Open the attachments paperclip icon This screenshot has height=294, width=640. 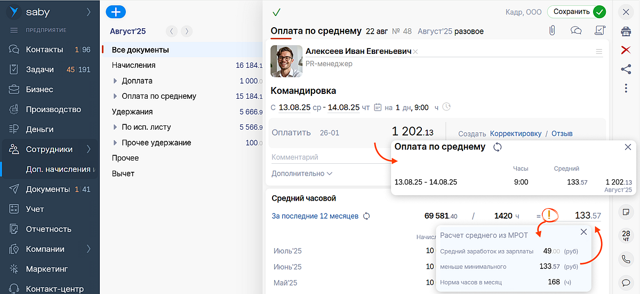[x=552, y=31]
